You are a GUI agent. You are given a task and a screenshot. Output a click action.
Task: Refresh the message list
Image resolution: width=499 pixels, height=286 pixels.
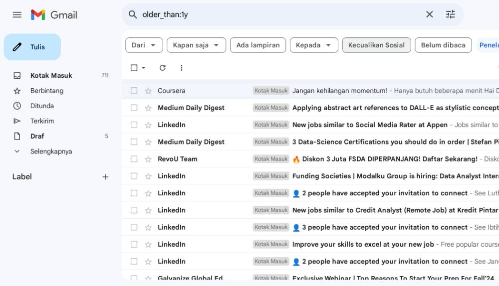163,68
